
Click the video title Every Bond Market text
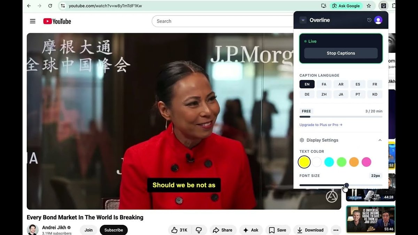coord(85,217)
